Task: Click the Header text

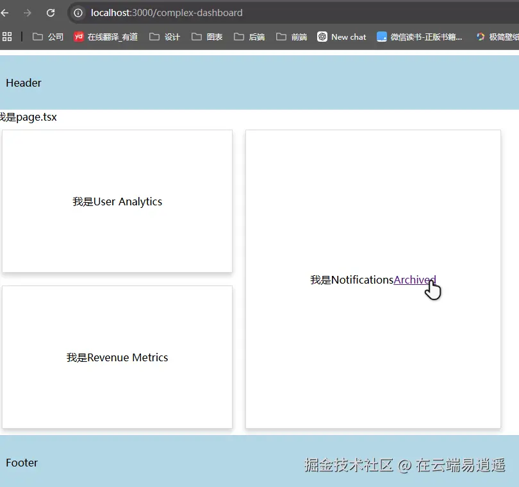Action: 24,83
